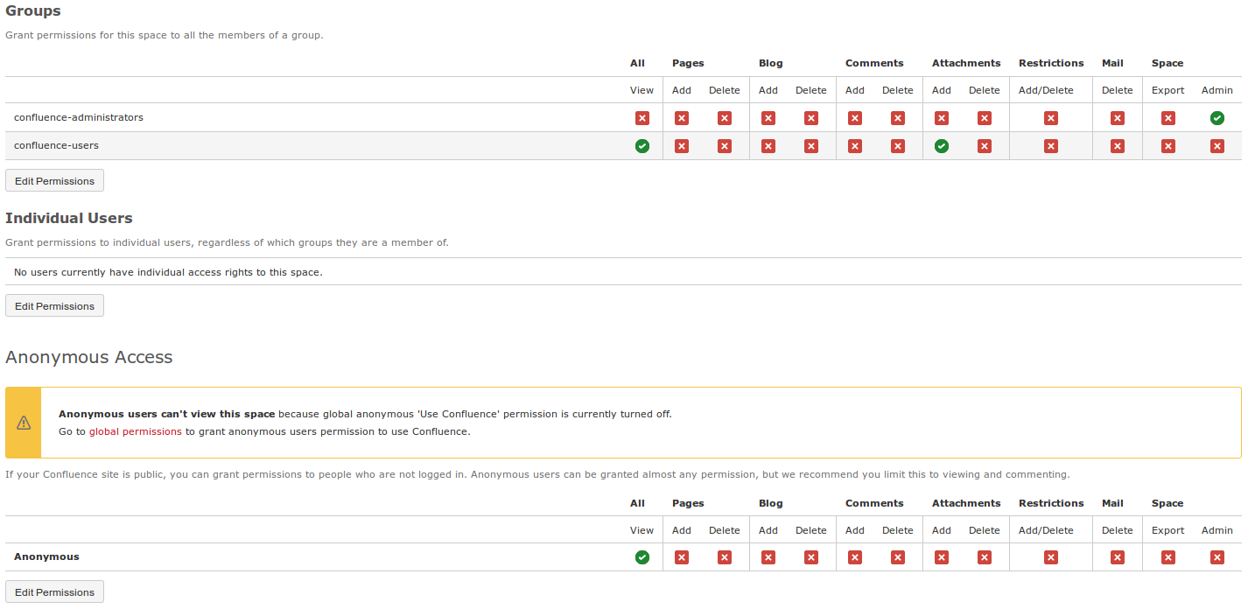Click the red Pages Add icon for confluence-administrators

point(681,117)
